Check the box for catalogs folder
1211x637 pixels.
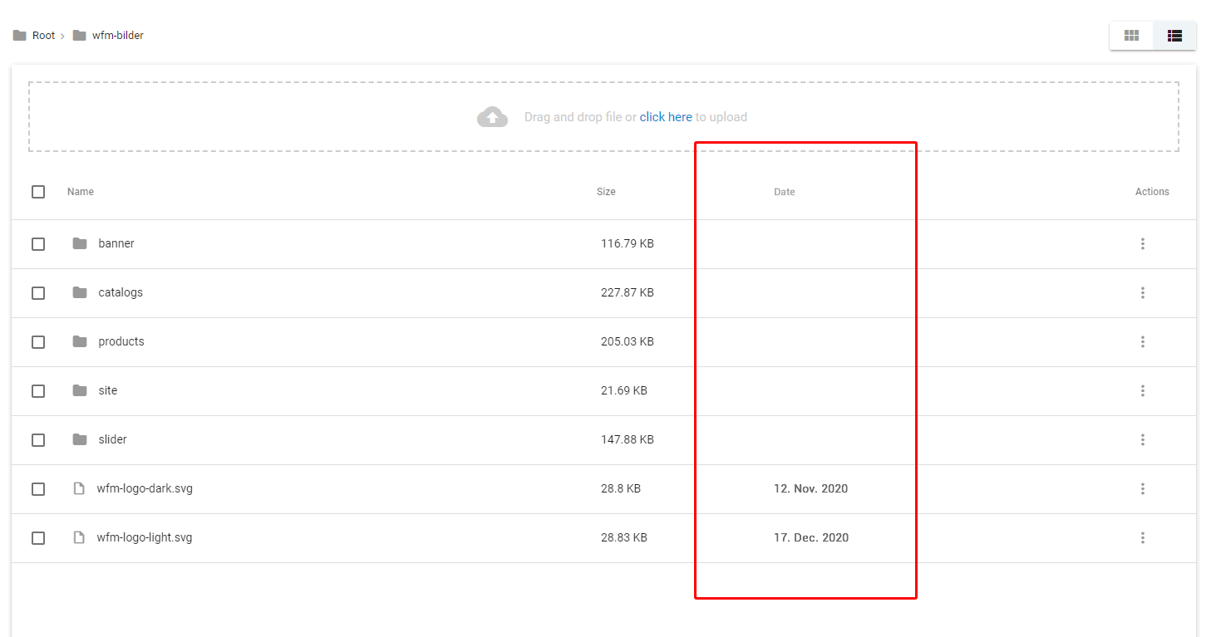tap(38, 292)
